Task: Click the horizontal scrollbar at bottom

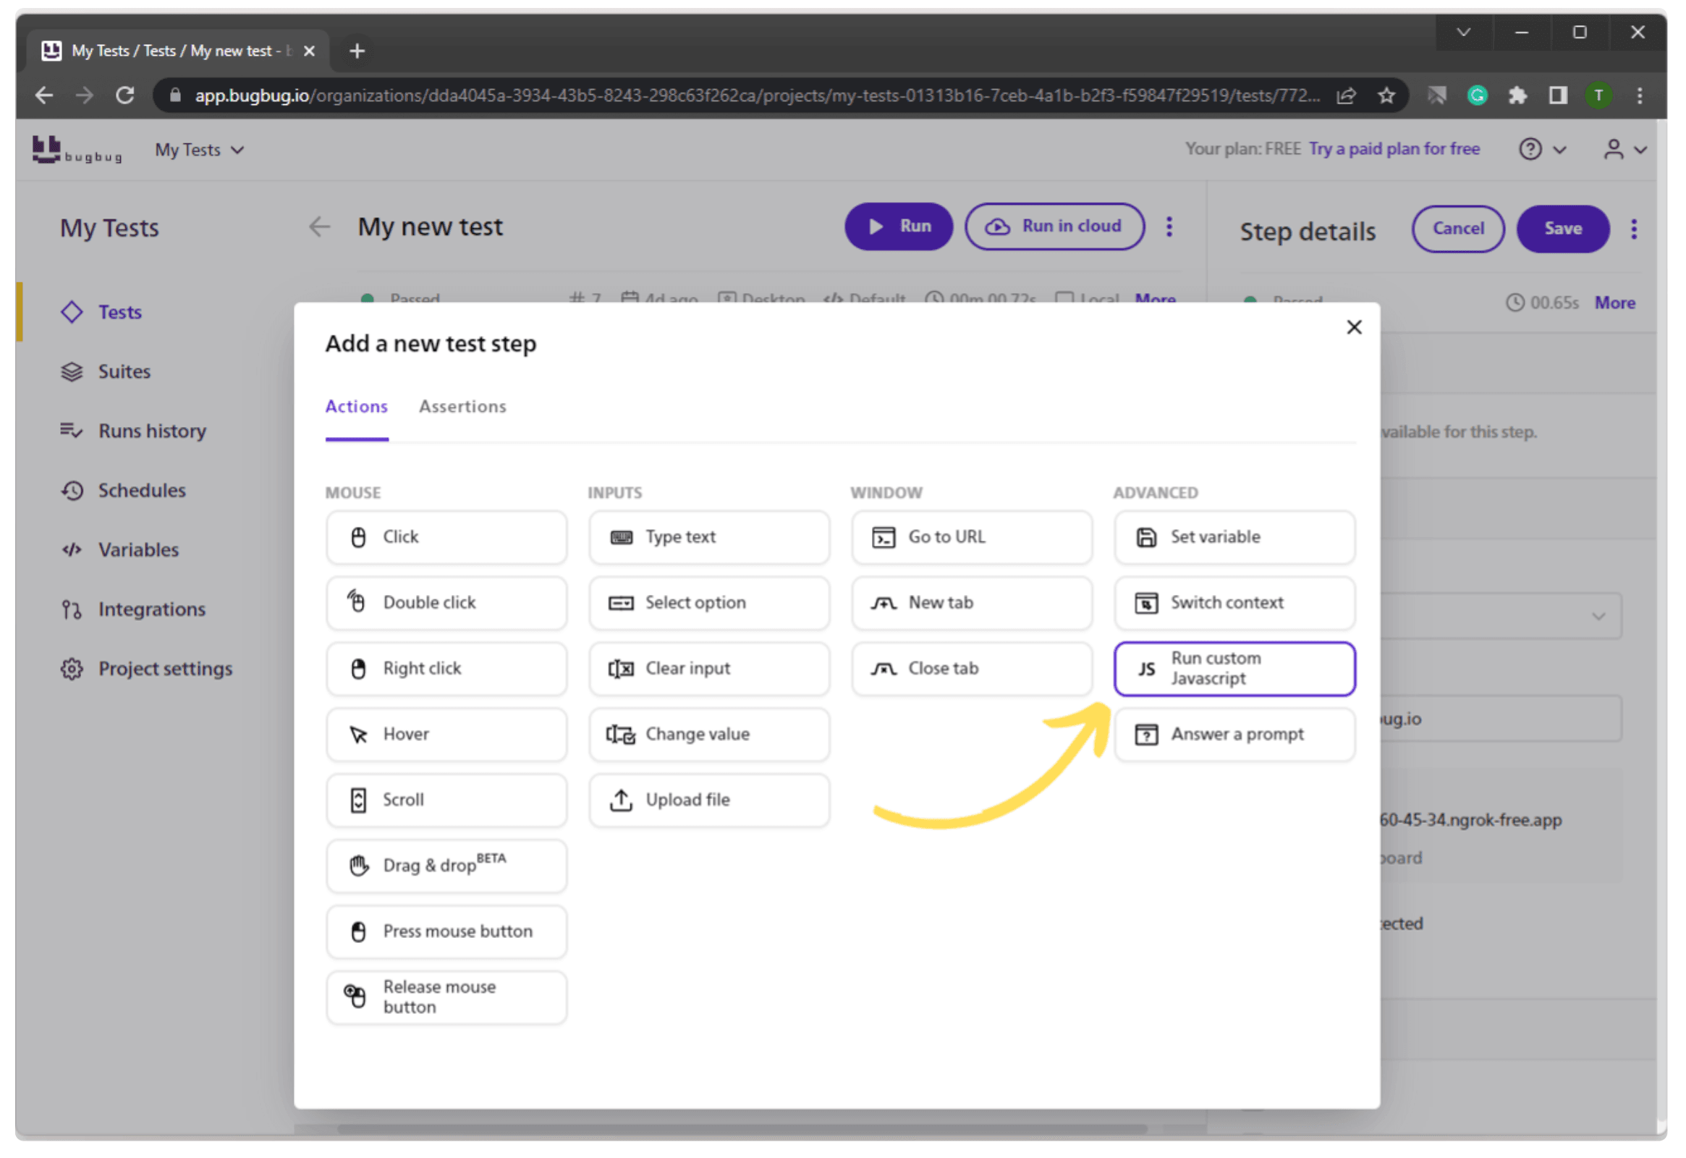Action: (742, 1129)
